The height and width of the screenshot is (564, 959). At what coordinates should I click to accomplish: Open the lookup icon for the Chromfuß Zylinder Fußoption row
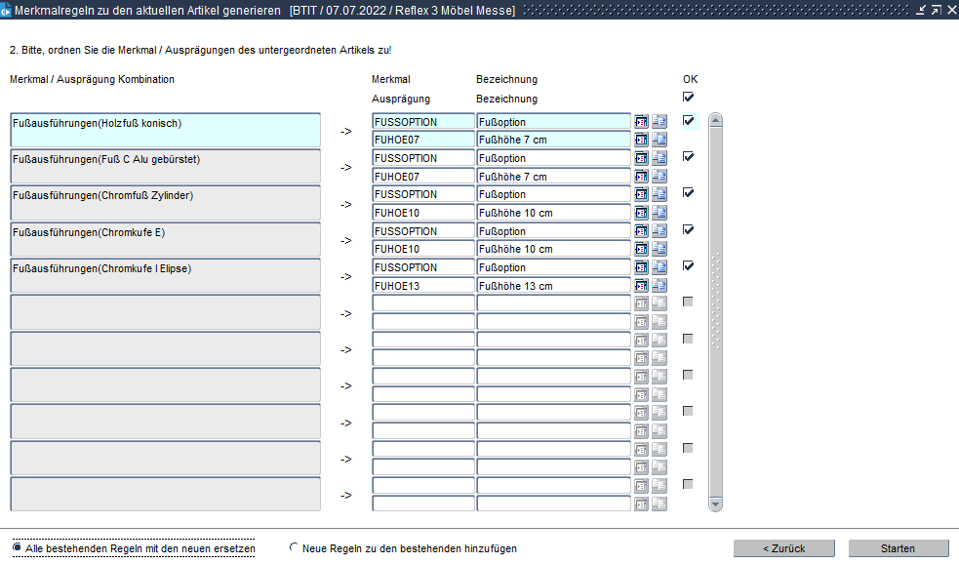click(x=642, y=194)
